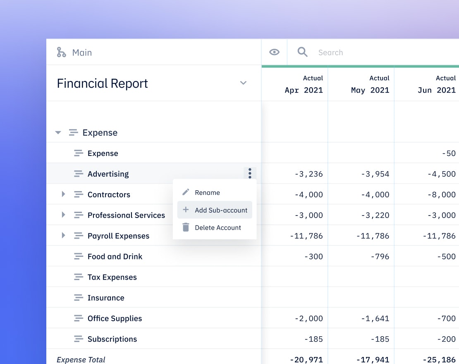Click the lines icon beside Insurance
The width and height of the screenshot is (459, 364).
pos(79,298)
